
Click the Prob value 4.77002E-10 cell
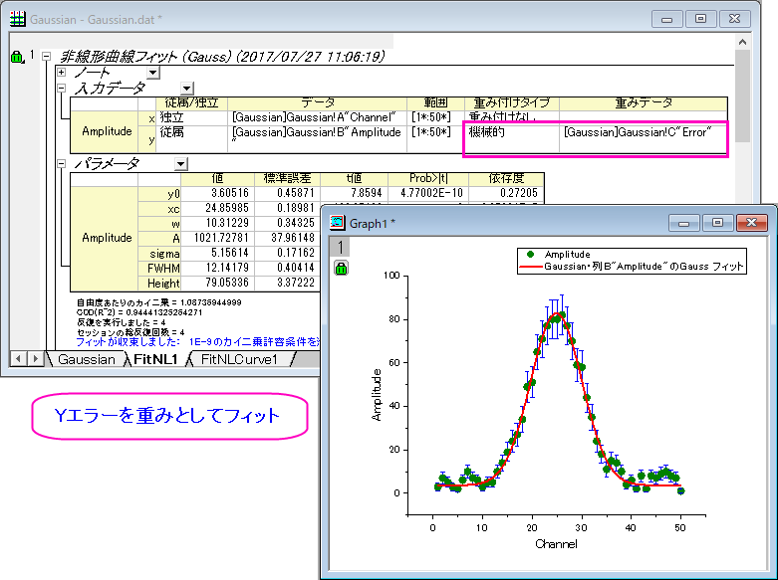pyautogui.click(x=427, y=193)
